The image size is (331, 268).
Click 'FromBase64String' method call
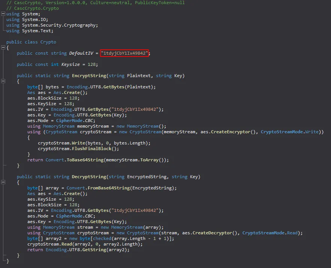(109, 188)
